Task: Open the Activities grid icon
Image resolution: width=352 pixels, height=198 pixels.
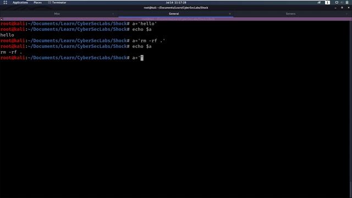Action: pyautogui.click(x=5, y=2)
